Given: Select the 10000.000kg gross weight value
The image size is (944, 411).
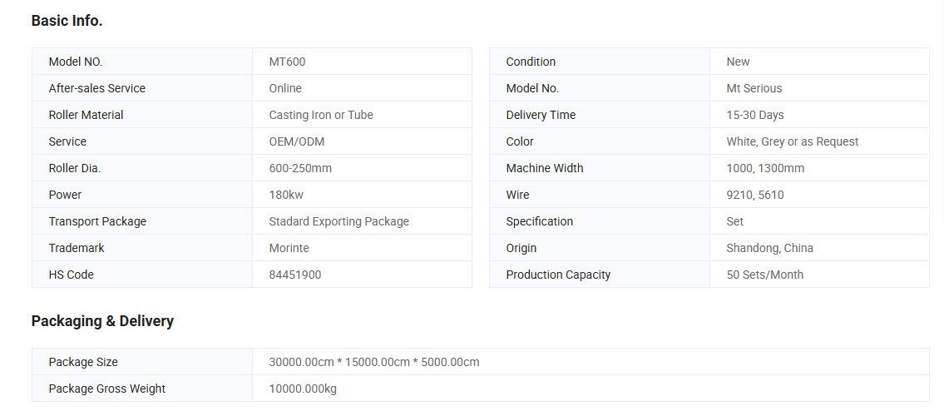Looking at the screenshot, I should 303,389.
